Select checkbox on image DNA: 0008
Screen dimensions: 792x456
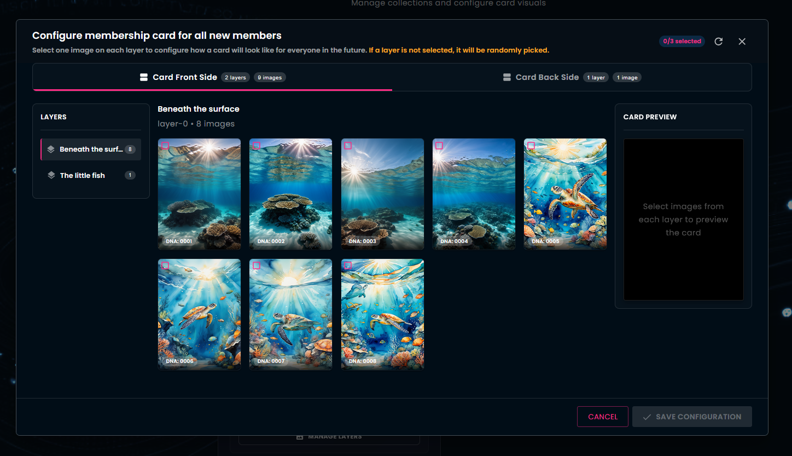[x=348, y=265]
